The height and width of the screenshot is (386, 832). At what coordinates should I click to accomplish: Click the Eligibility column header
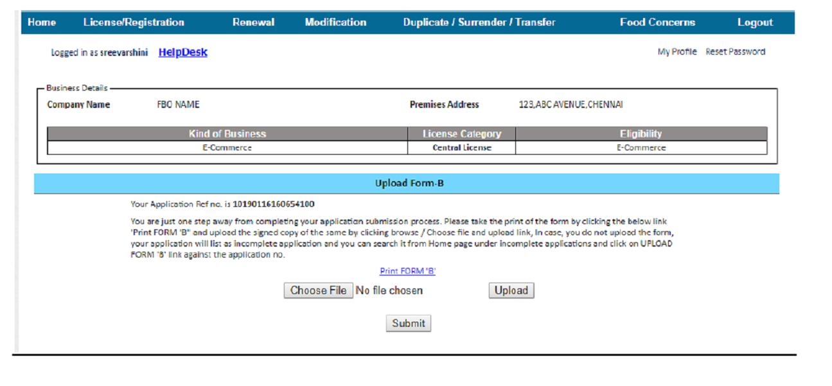pyautogui.click(x=641, y=134)
